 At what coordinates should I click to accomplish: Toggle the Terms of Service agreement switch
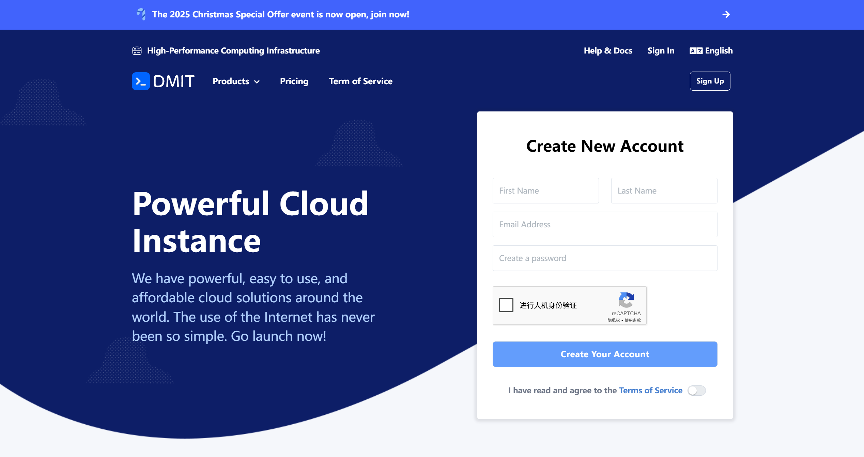pyautogui.click(x=696, y=391)
